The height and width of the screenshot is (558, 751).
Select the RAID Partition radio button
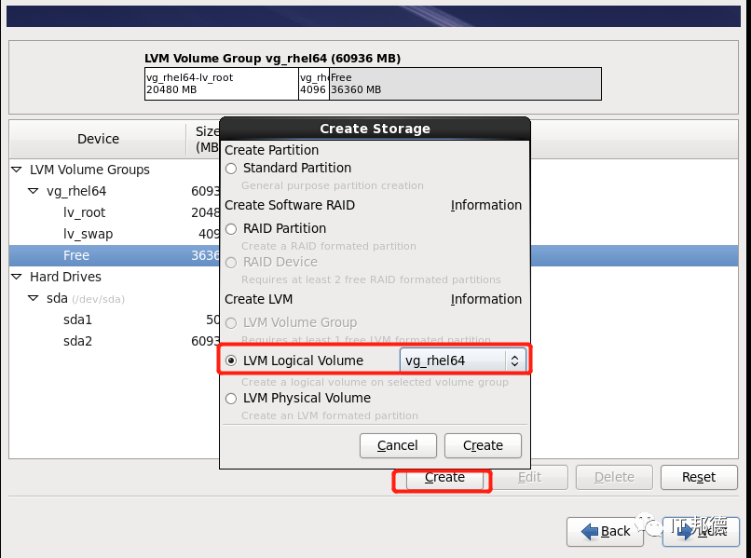[x=231, y=229]
